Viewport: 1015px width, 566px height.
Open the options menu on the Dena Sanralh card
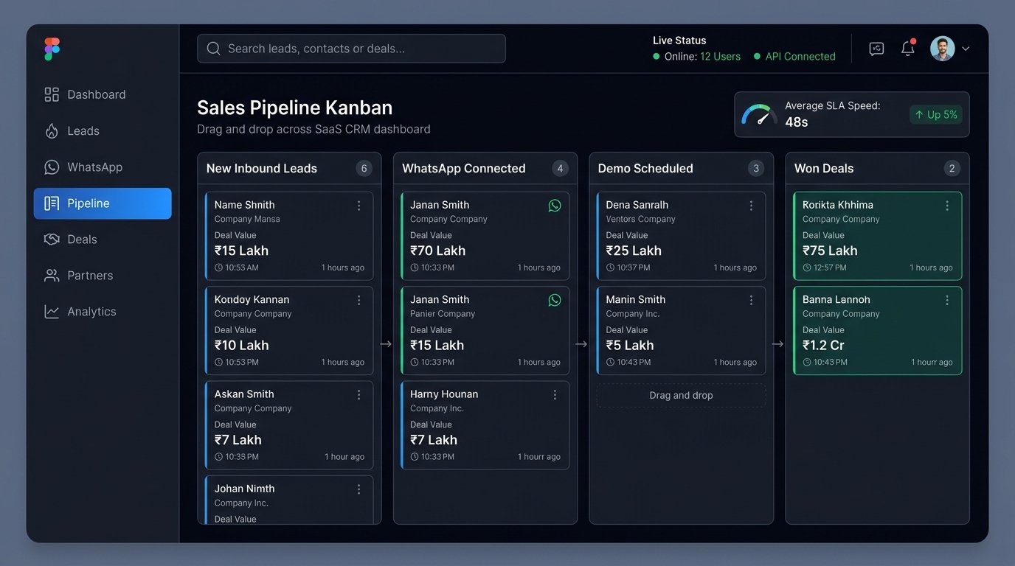click(751, 206)
